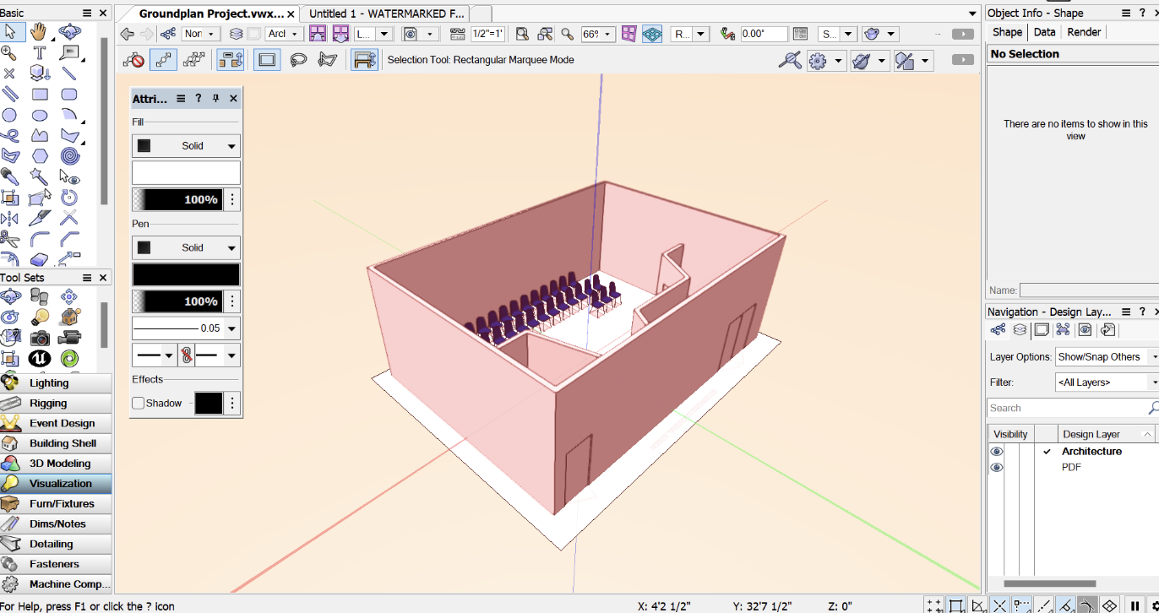Toggle visibility of the PDF layer

click(x=996, y=467)
